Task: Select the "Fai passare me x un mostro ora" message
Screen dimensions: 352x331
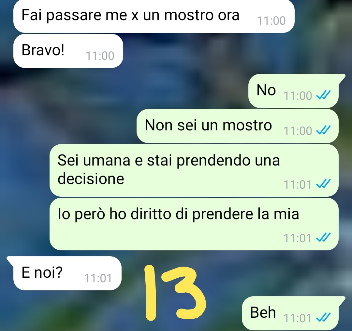Action: 154,16
